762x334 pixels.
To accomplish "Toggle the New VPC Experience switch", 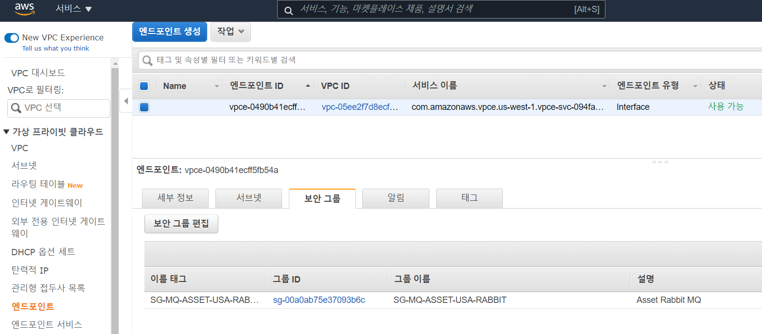I will click(12, 38).
